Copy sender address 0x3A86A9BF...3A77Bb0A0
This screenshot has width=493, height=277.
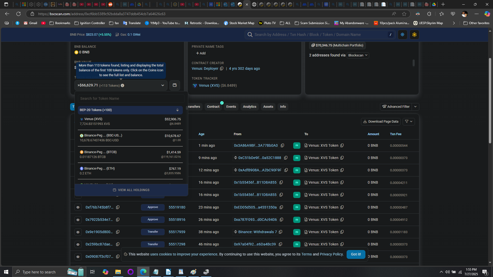282,145
